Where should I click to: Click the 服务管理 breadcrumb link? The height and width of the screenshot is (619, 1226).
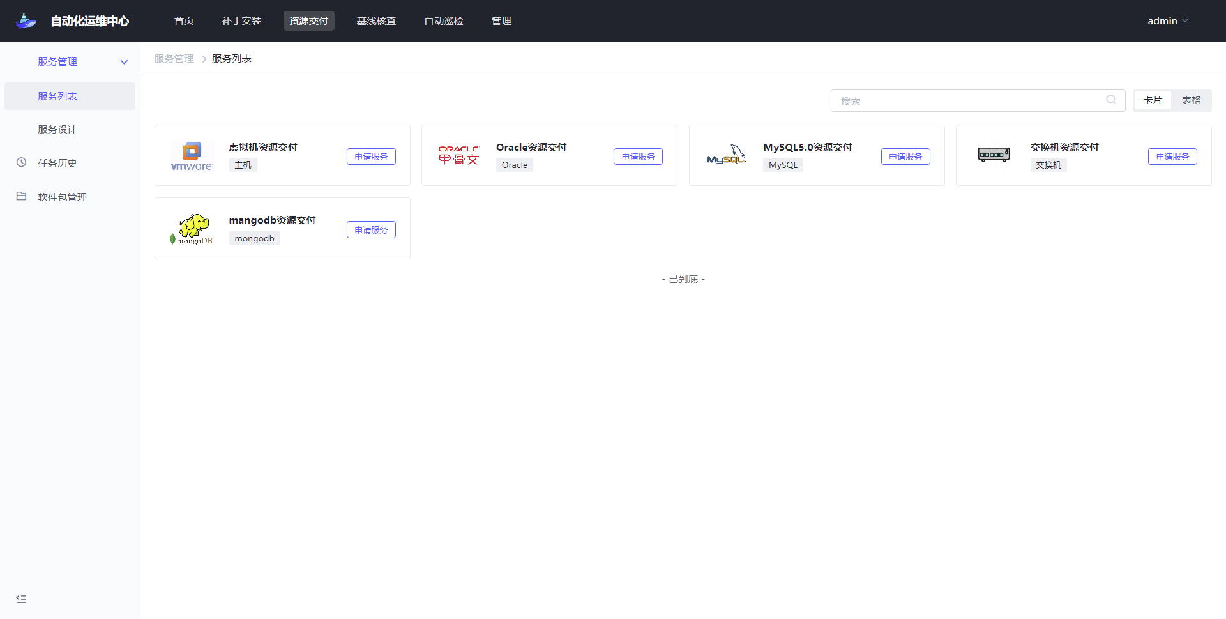(174, 59)
